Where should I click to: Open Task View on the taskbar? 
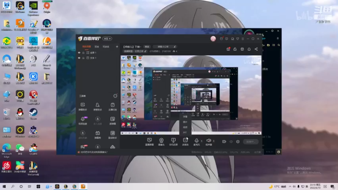[x=30, y=186]
